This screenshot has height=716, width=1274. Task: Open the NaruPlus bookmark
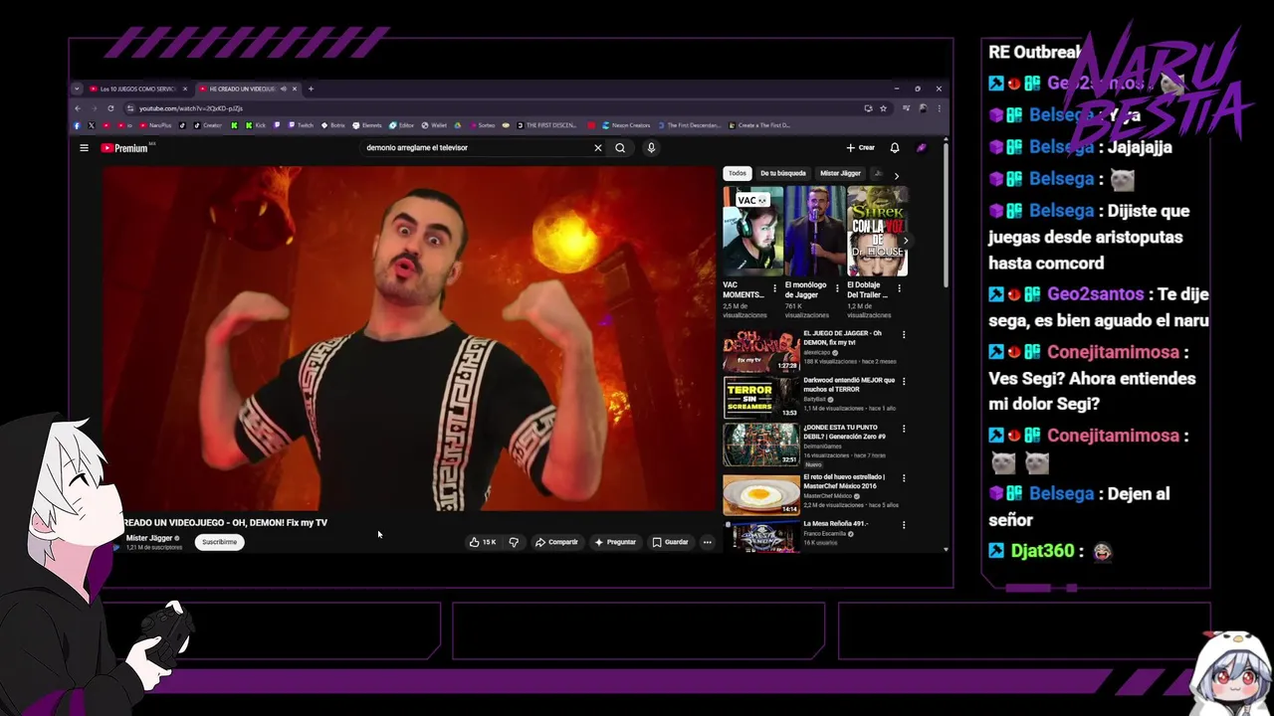point(155,125)
